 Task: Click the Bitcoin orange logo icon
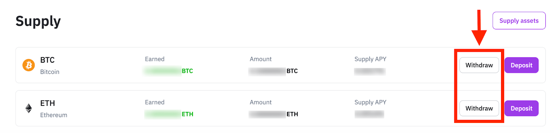[x=29, y=65]
